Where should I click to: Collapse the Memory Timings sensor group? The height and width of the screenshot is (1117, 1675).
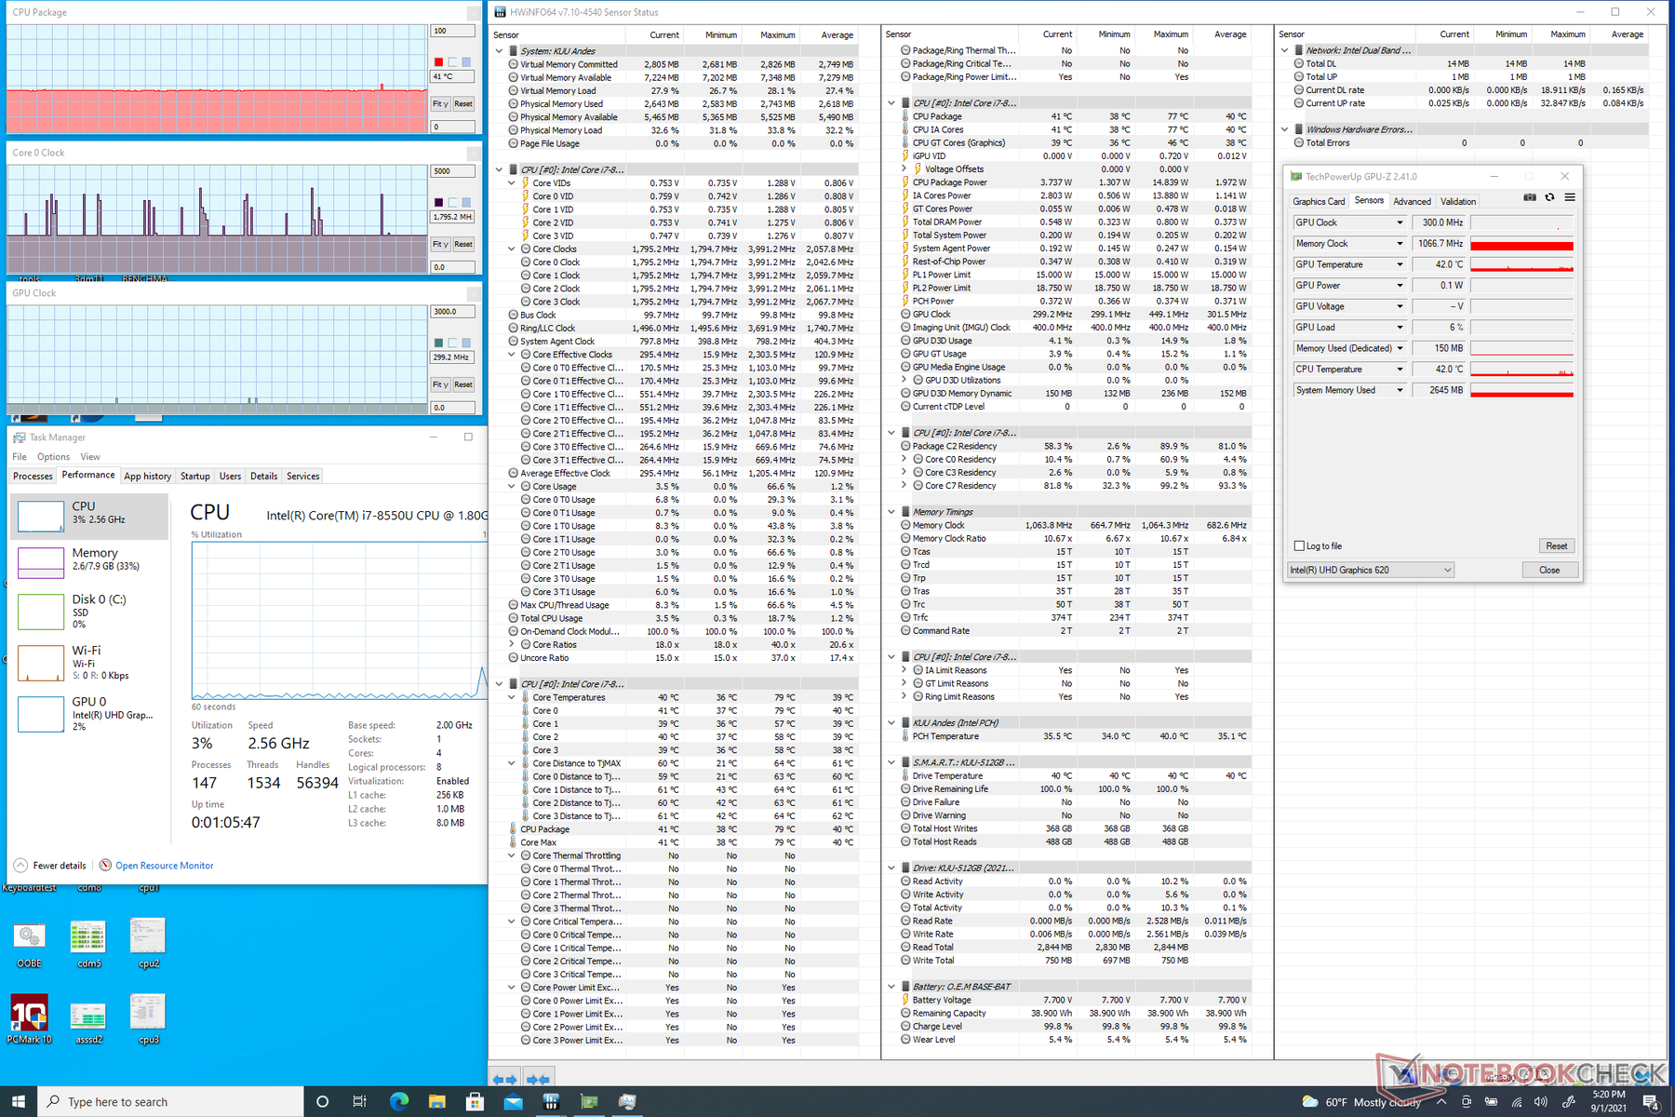coord(891,512)
